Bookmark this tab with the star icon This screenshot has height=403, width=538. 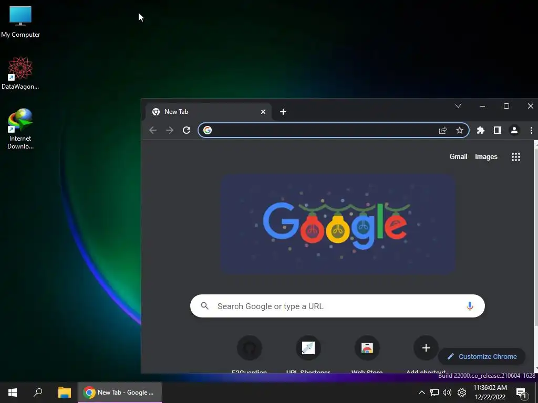[460, 130]
